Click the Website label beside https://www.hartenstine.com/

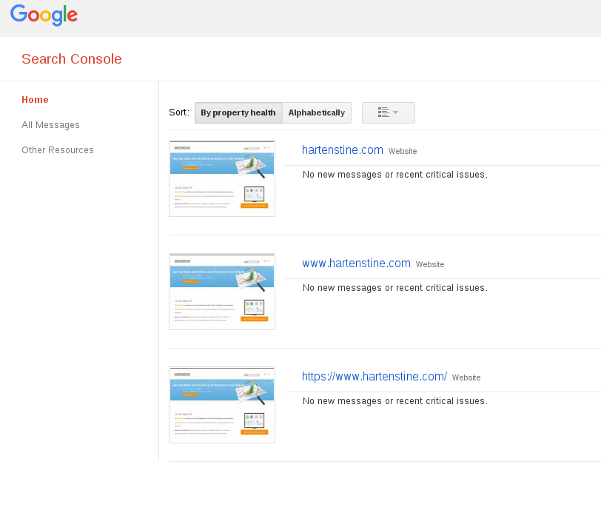click(x=466, y=378)
